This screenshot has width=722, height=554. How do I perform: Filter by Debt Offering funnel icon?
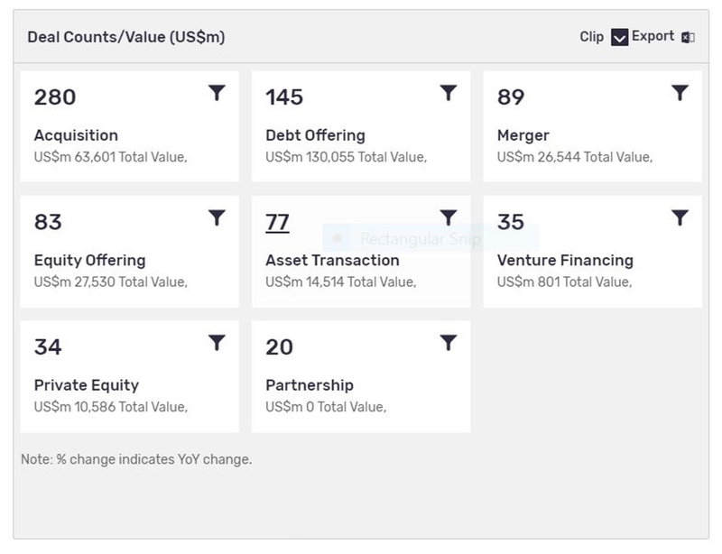[449, 93]
